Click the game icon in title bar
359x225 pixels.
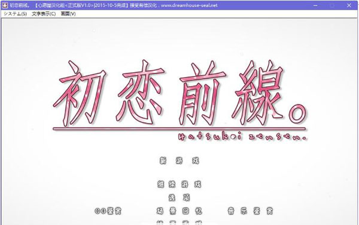tap(5, 5)
